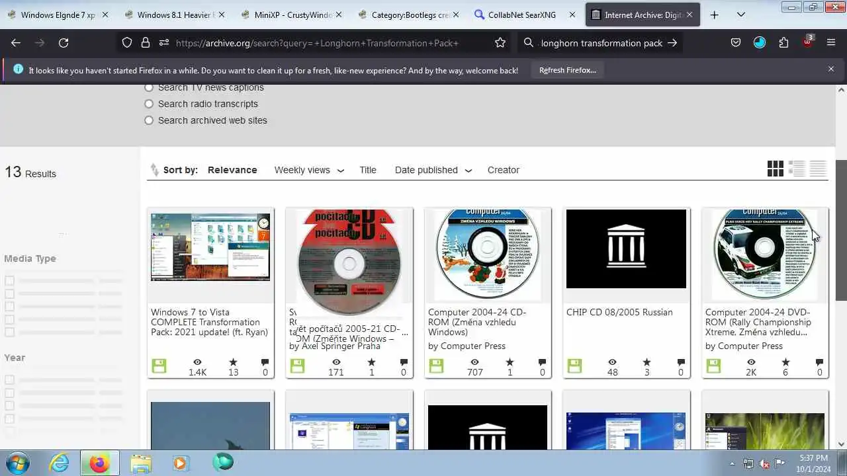
Task: Switch to the Windows 8.1 Heavier tab
Action: [x=175, y=15]
